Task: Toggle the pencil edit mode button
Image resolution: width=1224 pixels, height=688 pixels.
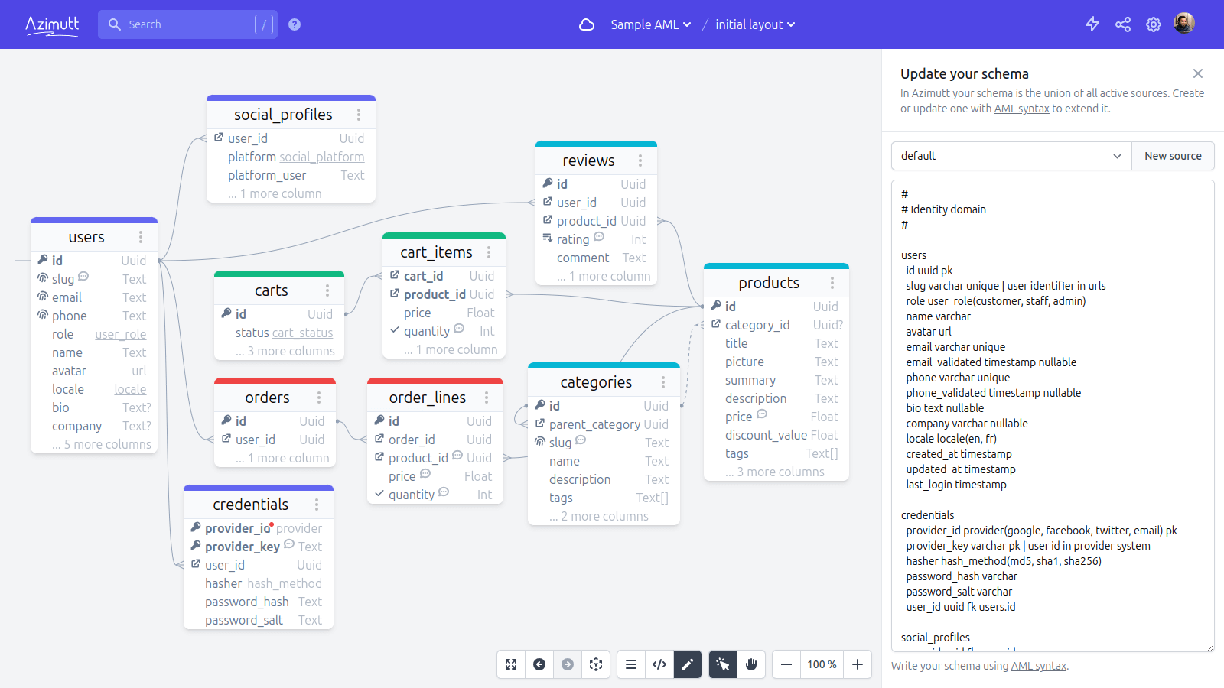Action: pyautogui.click(x=688, y=664)
